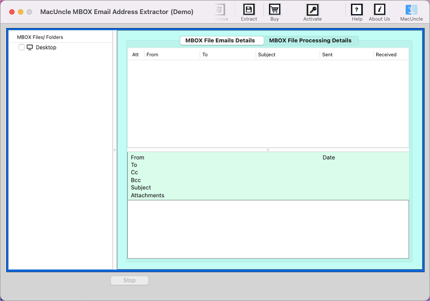Switch to MBOX File Processing Details tab

(310, 40)
